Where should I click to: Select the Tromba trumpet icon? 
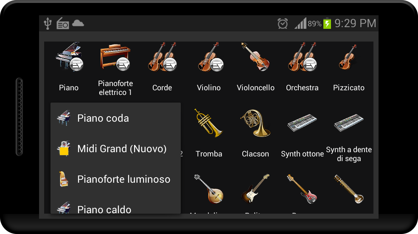pyautogui.click(x=208, y=123)
